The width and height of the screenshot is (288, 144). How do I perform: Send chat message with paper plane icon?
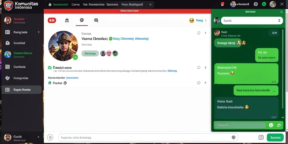click(279, 125)
